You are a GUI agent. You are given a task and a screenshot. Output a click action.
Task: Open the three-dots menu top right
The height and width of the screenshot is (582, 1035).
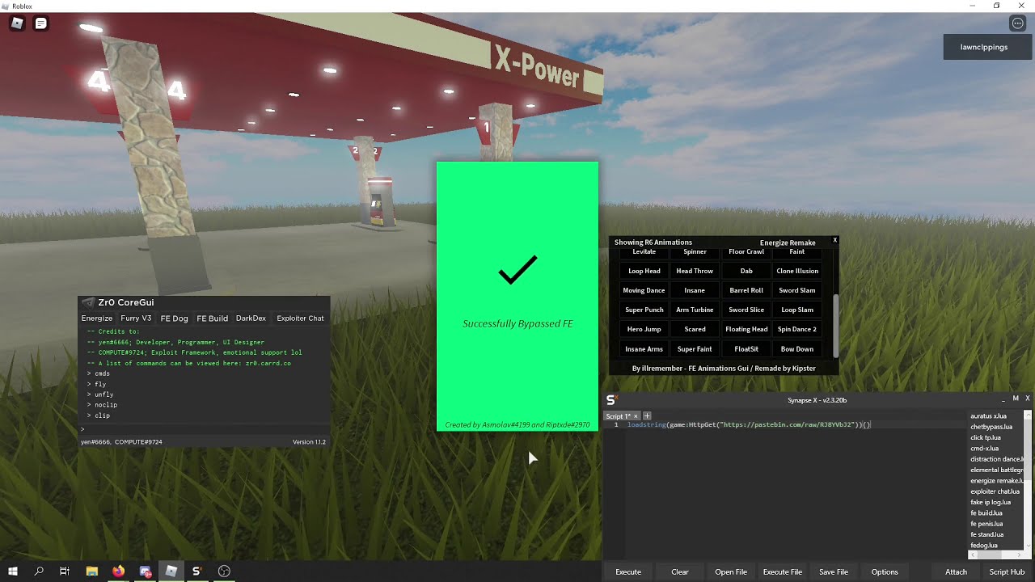[1018, 23]
